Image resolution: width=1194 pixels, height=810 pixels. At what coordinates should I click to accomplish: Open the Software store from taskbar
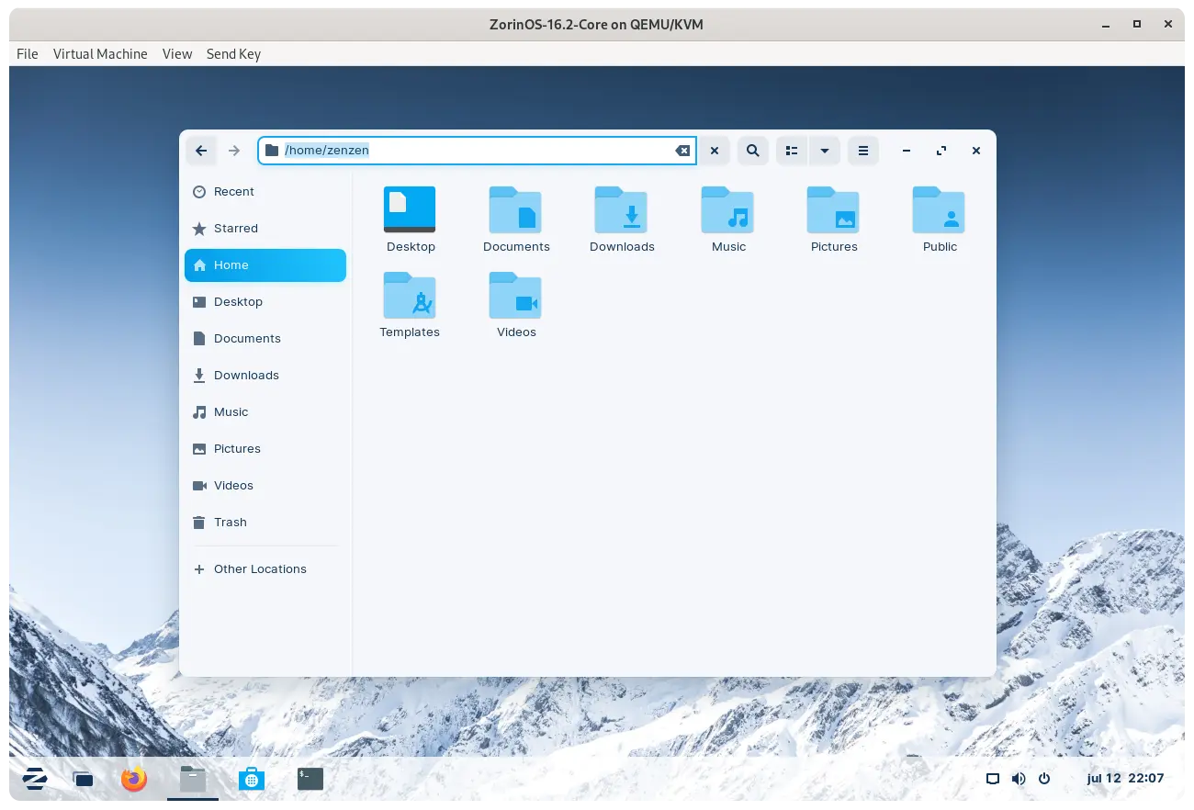252,779
